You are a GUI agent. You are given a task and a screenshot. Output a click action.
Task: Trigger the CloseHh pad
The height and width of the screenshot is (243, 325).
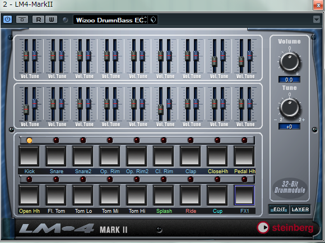click(x=217, y=156)
